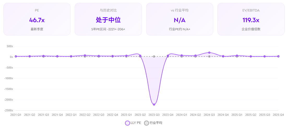
Task: Click the gray 行业平均 legend circle
Action: [146, 123]
